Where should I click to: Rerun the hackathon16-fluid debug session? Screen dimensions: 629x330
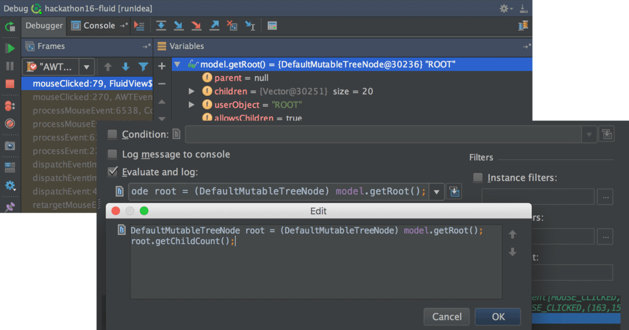click(x=9, y=27)
